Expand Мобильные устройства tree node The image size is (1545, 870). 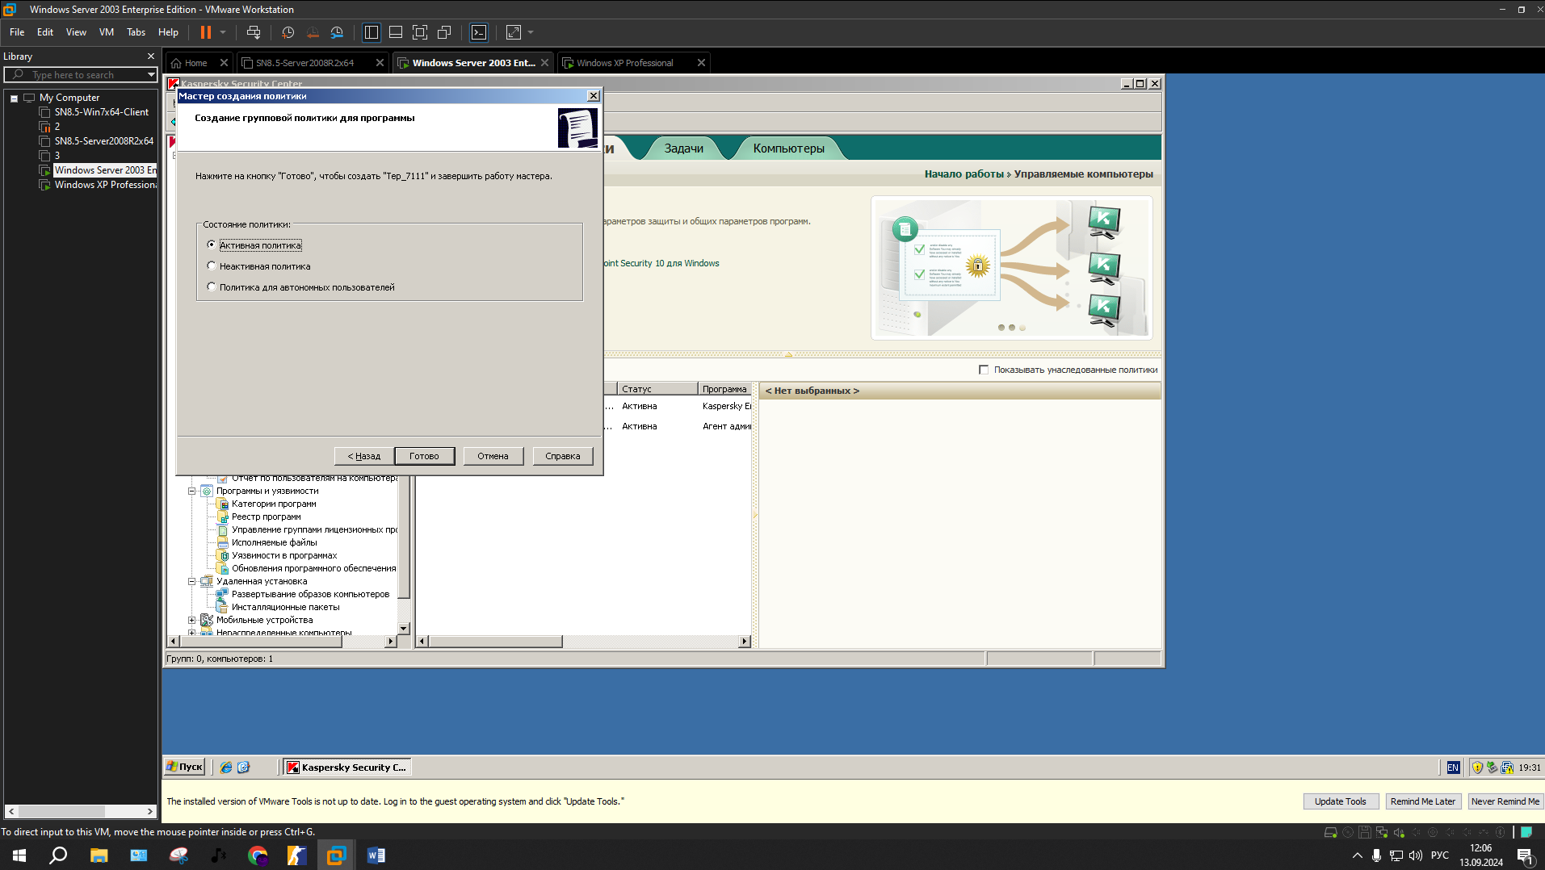tap(192, 620)
